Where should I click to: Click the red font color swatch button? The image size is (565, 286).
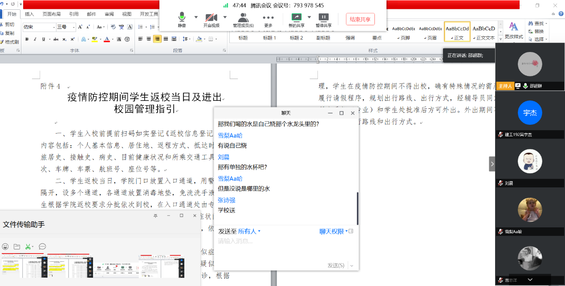106,39
